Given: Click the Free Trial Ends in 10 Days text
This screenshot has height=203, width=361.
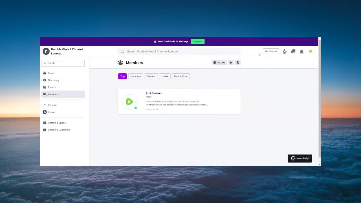Looking at the screenshot, I should (173, 41).
